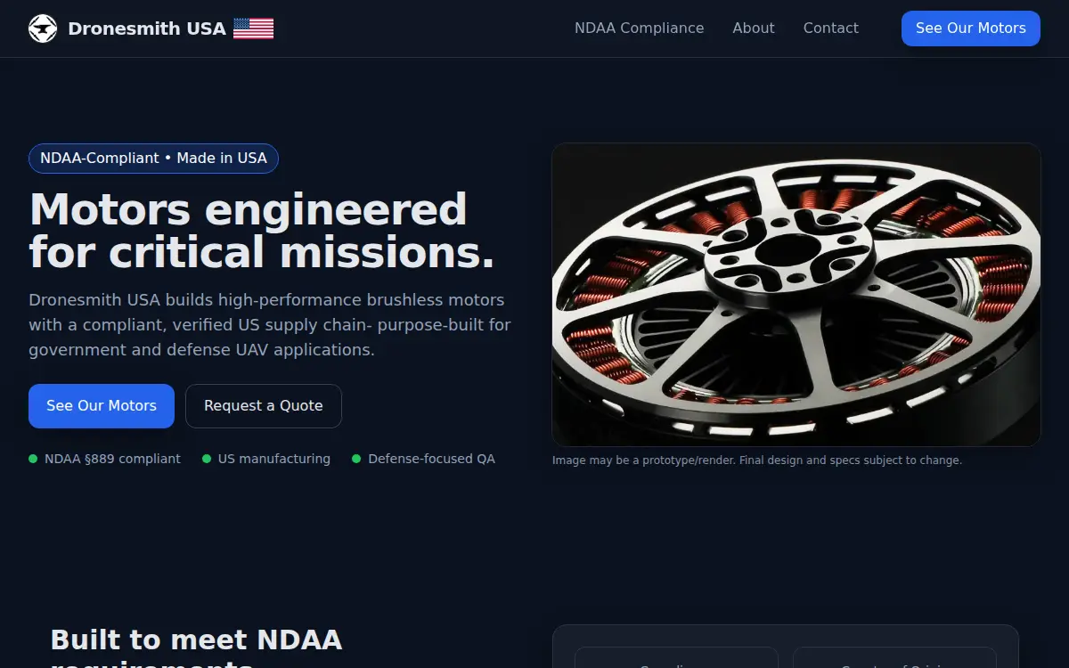Click the hero paragraph about brushless motors
The height and width of the screenshot is (668, 1069).
tap(270, 325)
